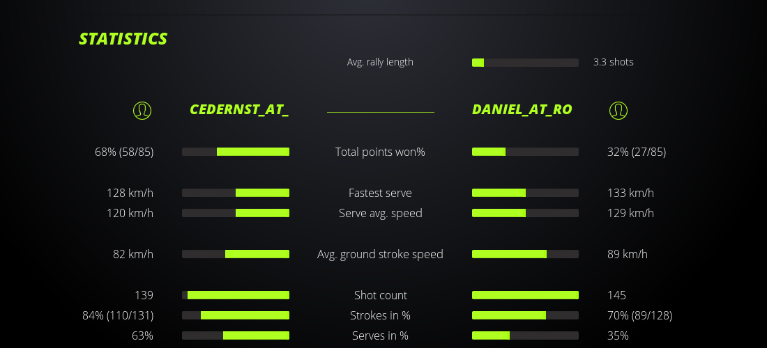Click the Shot count label
The width and height of the screenshot is (767, 348).
click(380, 295)
